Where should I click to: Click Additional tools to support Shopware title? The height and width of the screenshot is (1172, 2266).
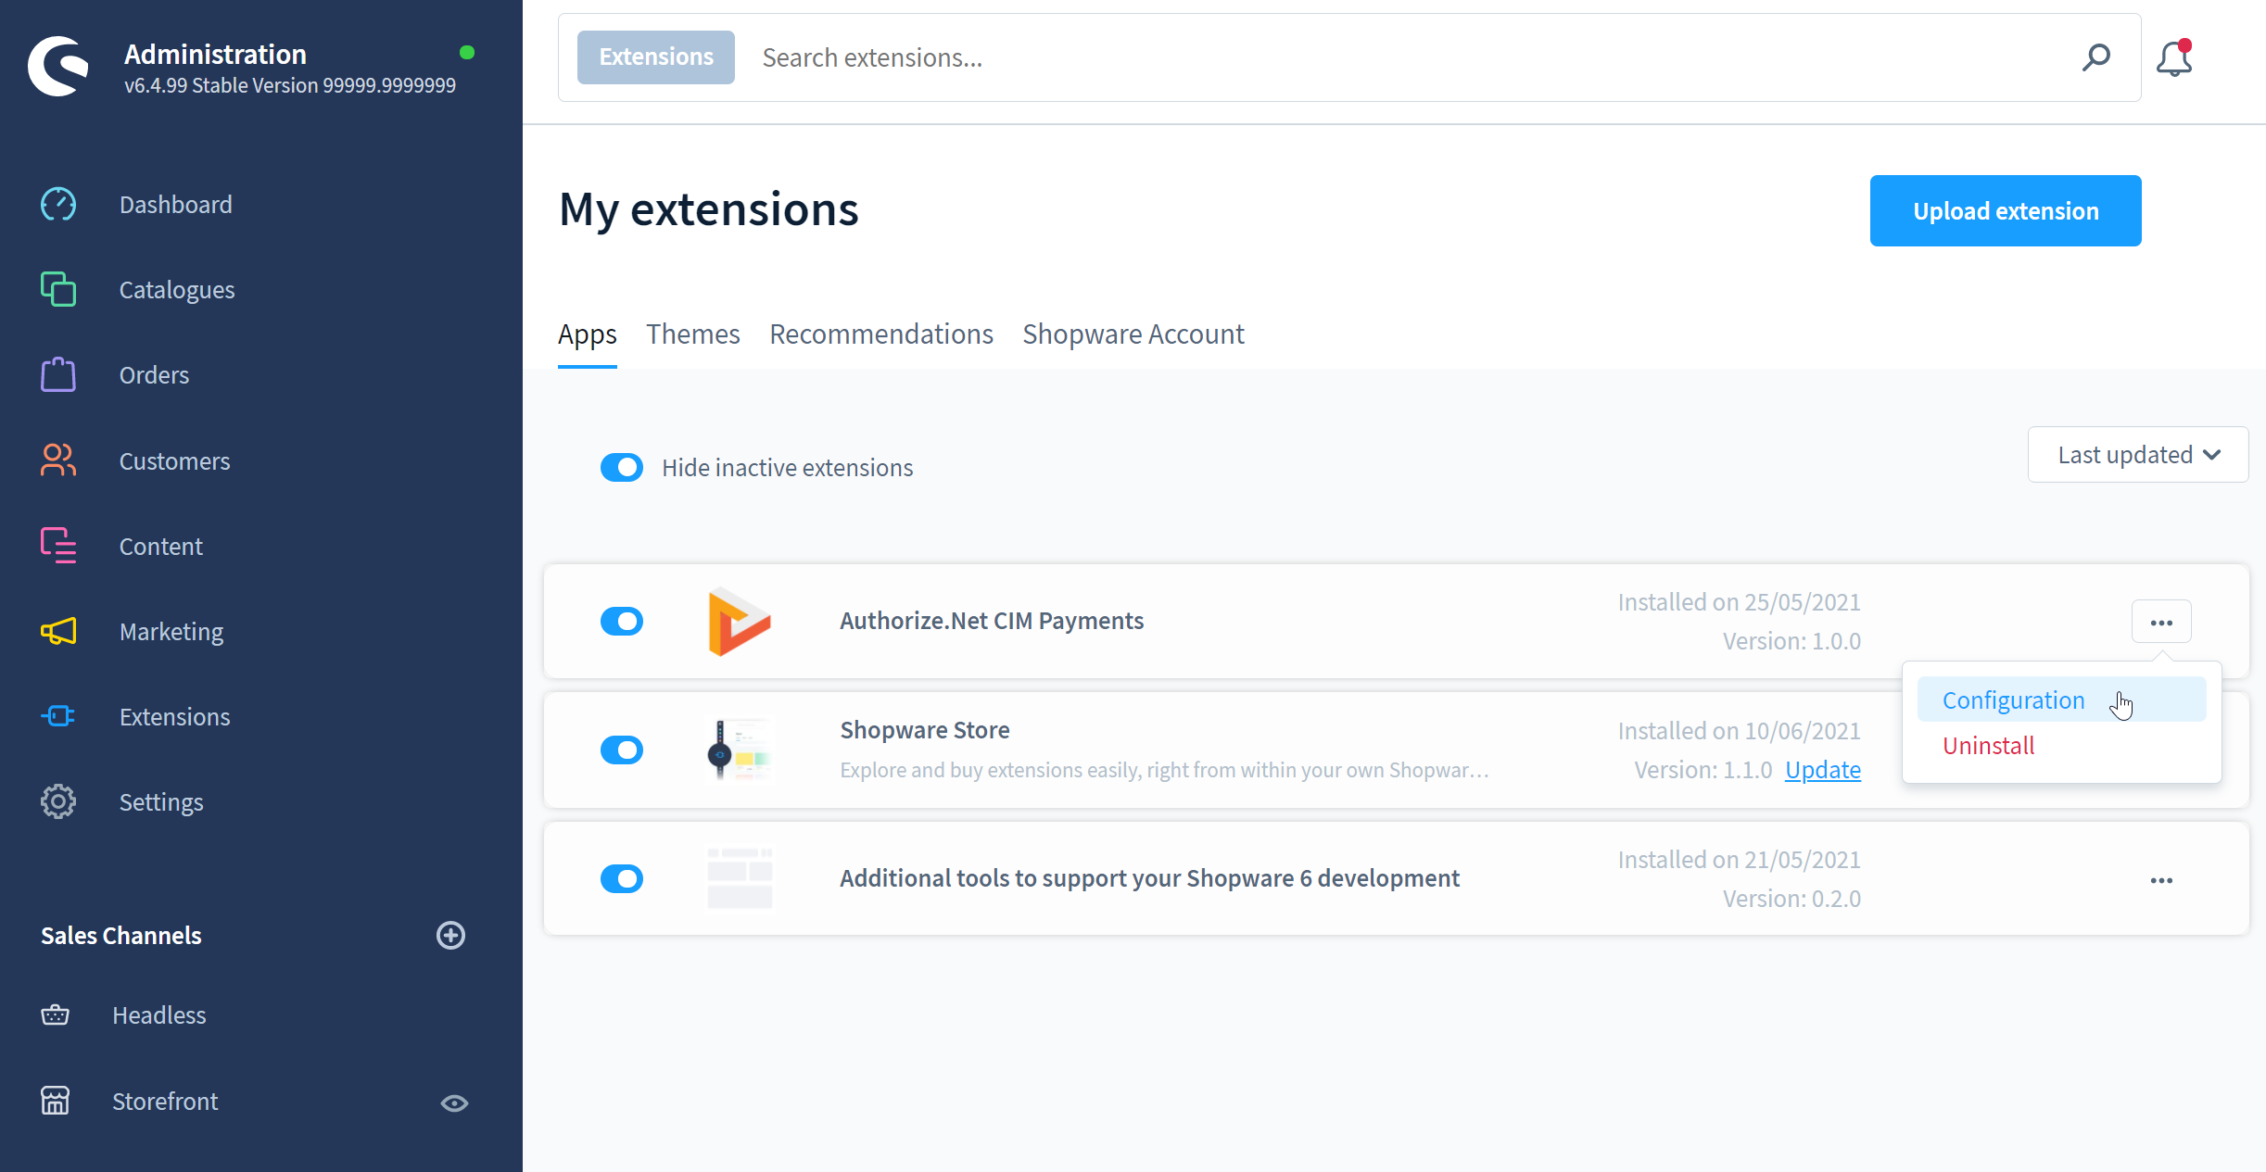click(x=1149, y=878)
